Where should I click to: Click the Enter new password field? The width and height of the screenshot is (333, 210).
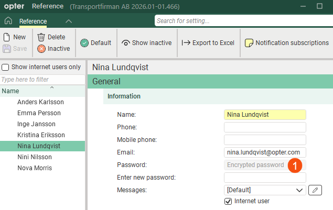pos(265,178)
